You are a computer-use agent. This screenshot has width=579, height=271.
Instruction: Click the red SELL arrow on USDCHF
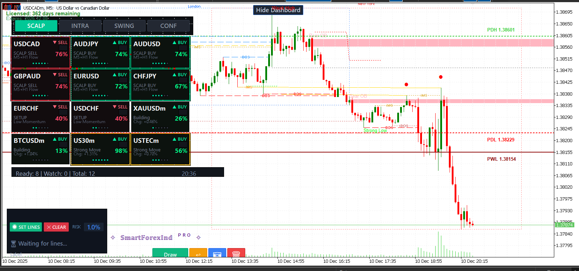[x=115, y=107]
